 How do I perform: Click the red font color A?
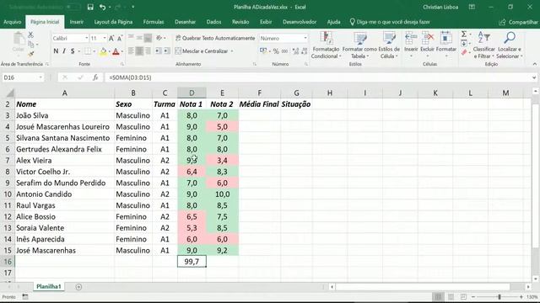pyautogui.click(x=116, y=51)
